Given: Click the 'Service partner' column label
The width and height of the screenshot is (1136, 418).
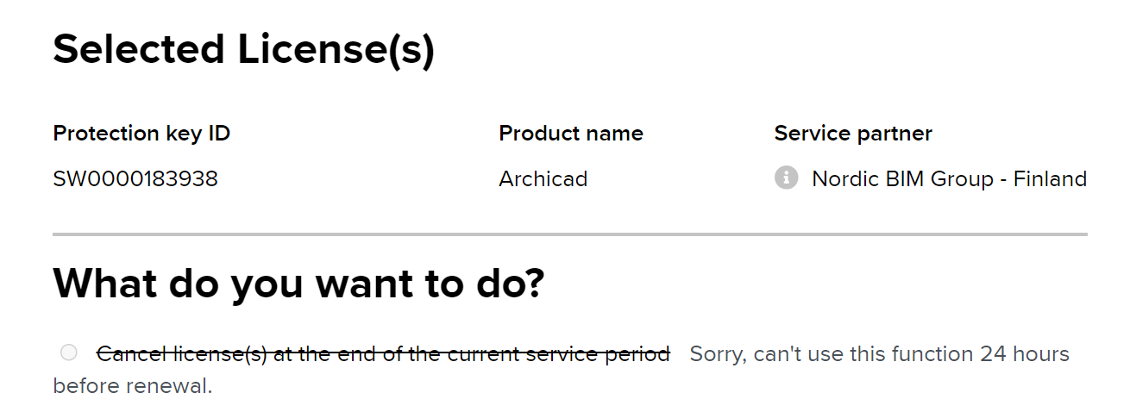Looking at the screenshot, I should tap(853, 134).
